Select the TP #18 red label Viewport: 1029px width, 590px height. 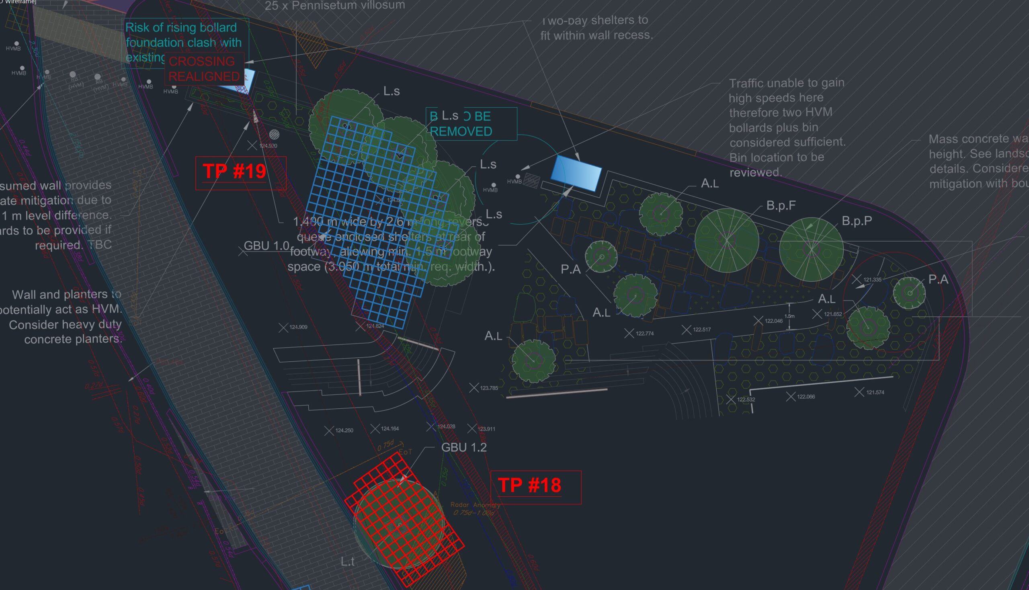(x=530, y=486)
